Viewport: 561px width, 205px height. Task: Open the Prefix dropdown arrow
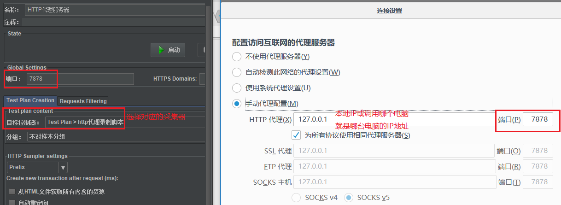tap(63, 167)
